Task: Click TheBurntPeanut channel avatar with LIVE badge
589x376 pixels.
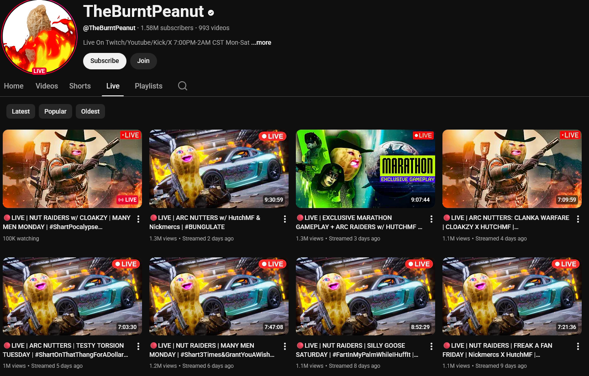Action: click(39, 37)
